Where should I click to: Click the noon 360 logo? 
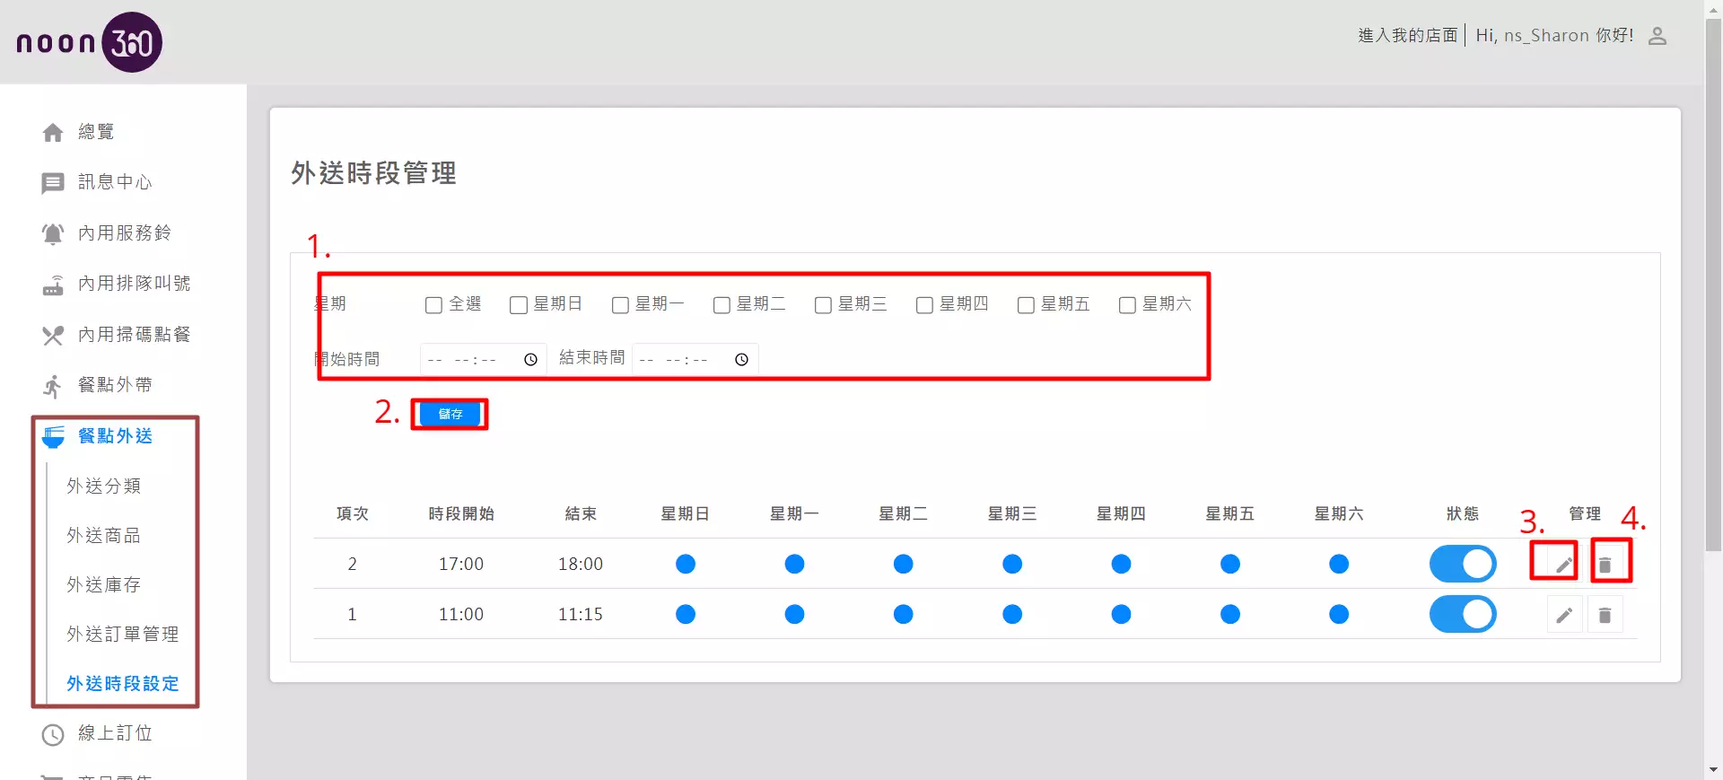tap(89, 42)
